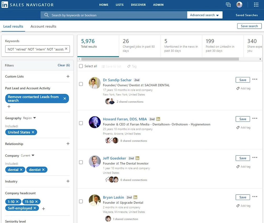Open the Discover navigation menu
This screenshot has width=264, height=223.
tap(138, 4)
